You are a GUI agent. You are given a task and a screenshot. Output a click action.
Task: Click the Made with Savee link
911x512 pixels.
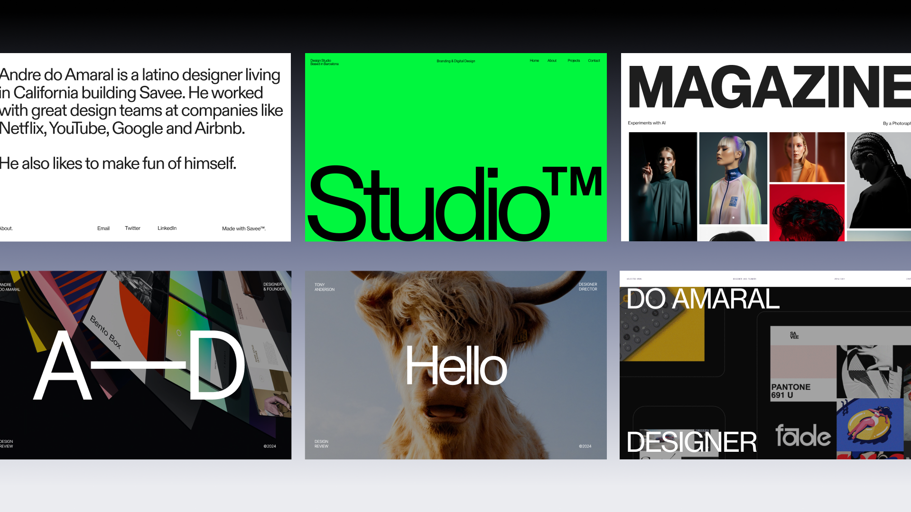tap(244, 228)
